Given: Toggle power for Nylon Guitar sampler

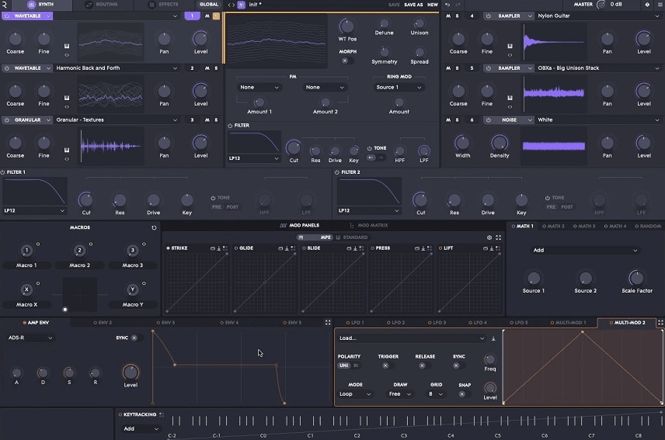Looking at the screenshot, I should click(489, 16).
